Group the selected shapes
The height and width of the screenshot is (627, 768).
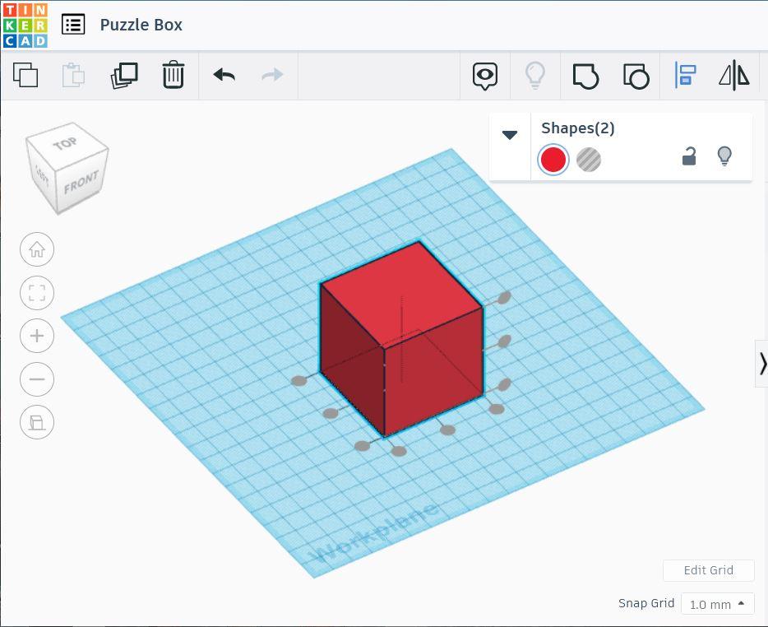585,76
